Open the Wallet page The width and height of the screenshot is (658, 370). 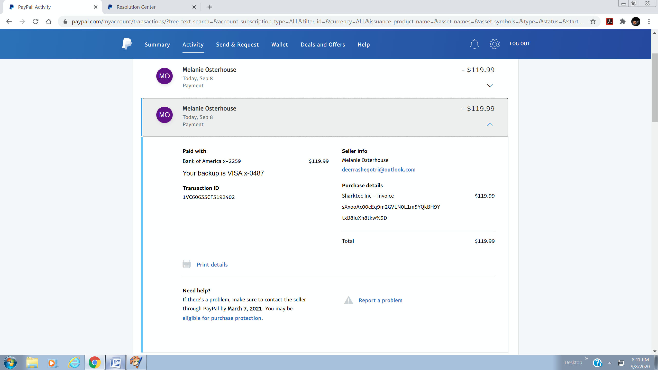[x=280, y=44]
